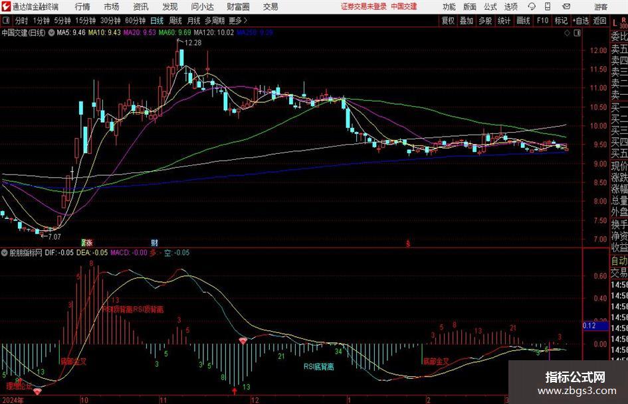Click the diamond icon at the chart's top right
Viewport: 628px width, 404px height.
pyautogui.click(x=567, y=33)
